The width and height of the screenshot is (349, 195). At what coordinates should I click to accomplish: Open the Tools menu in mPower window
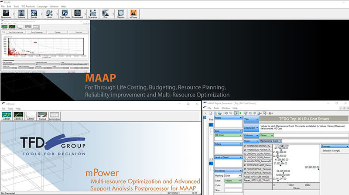pos(10,109)
